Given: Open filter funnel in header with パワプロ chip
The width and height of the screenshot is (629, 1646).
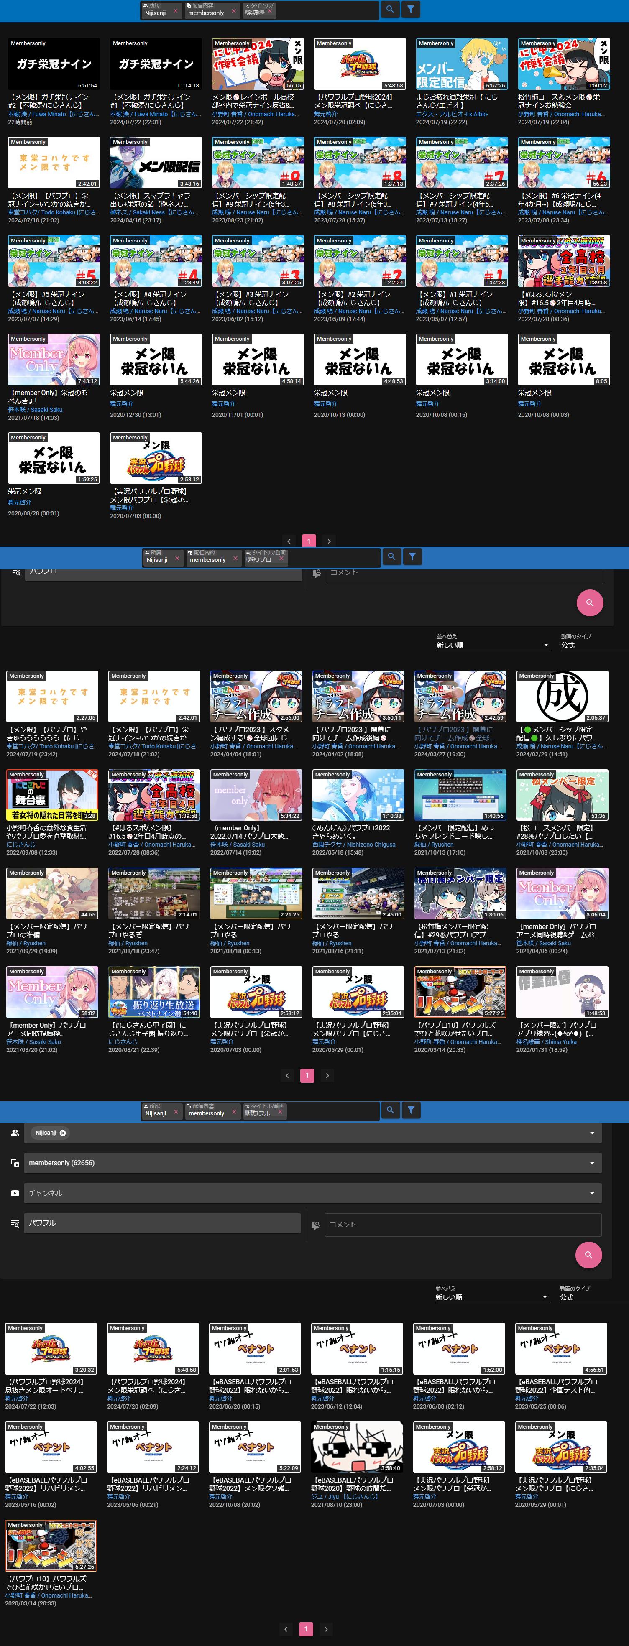Looking at the screenshot, I should [412, 556].
